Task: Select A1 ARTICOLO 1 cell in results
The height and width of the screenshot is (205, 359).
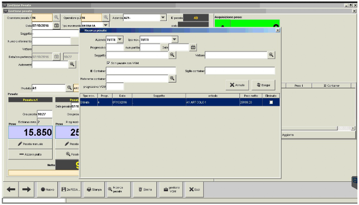Action: click(213, 102)
